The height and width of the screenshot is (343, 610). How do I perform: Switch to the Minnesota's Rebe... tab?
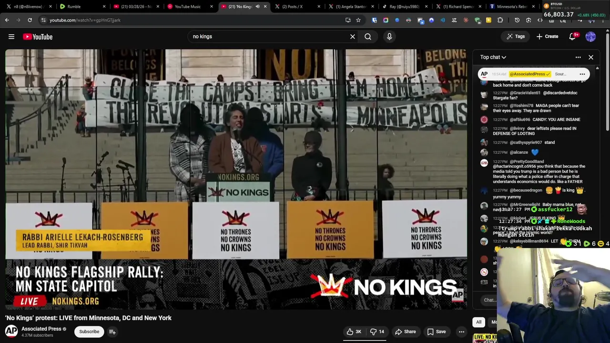click(511, 7)
